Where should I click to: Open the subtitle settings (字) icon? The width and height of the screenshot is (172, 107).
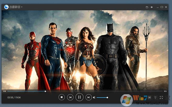click(x=155, y=97)
